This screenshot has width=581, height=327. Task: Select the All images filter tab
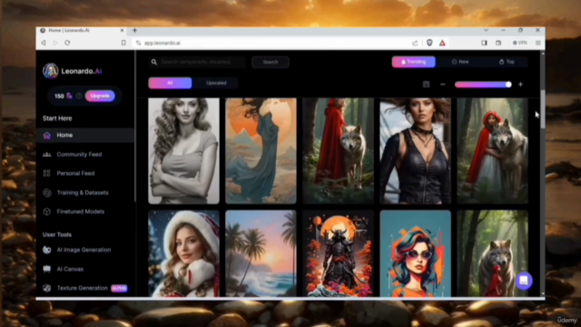(x=170, y=83)
